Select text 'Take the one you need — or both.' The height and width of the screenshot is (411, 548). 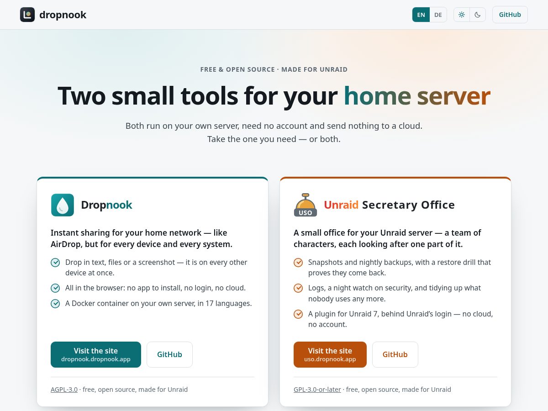[x=274, y=139]
